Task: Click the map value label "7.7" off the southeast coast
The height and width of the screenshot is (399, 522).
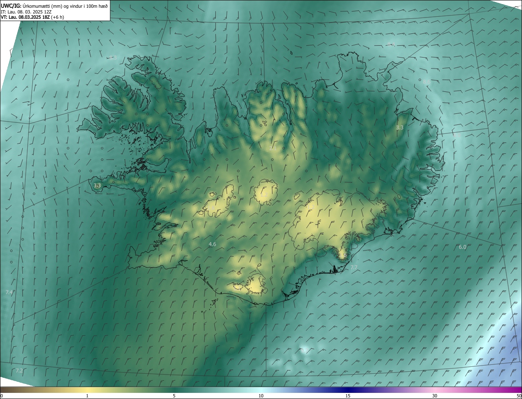Action: coord(354,268)
